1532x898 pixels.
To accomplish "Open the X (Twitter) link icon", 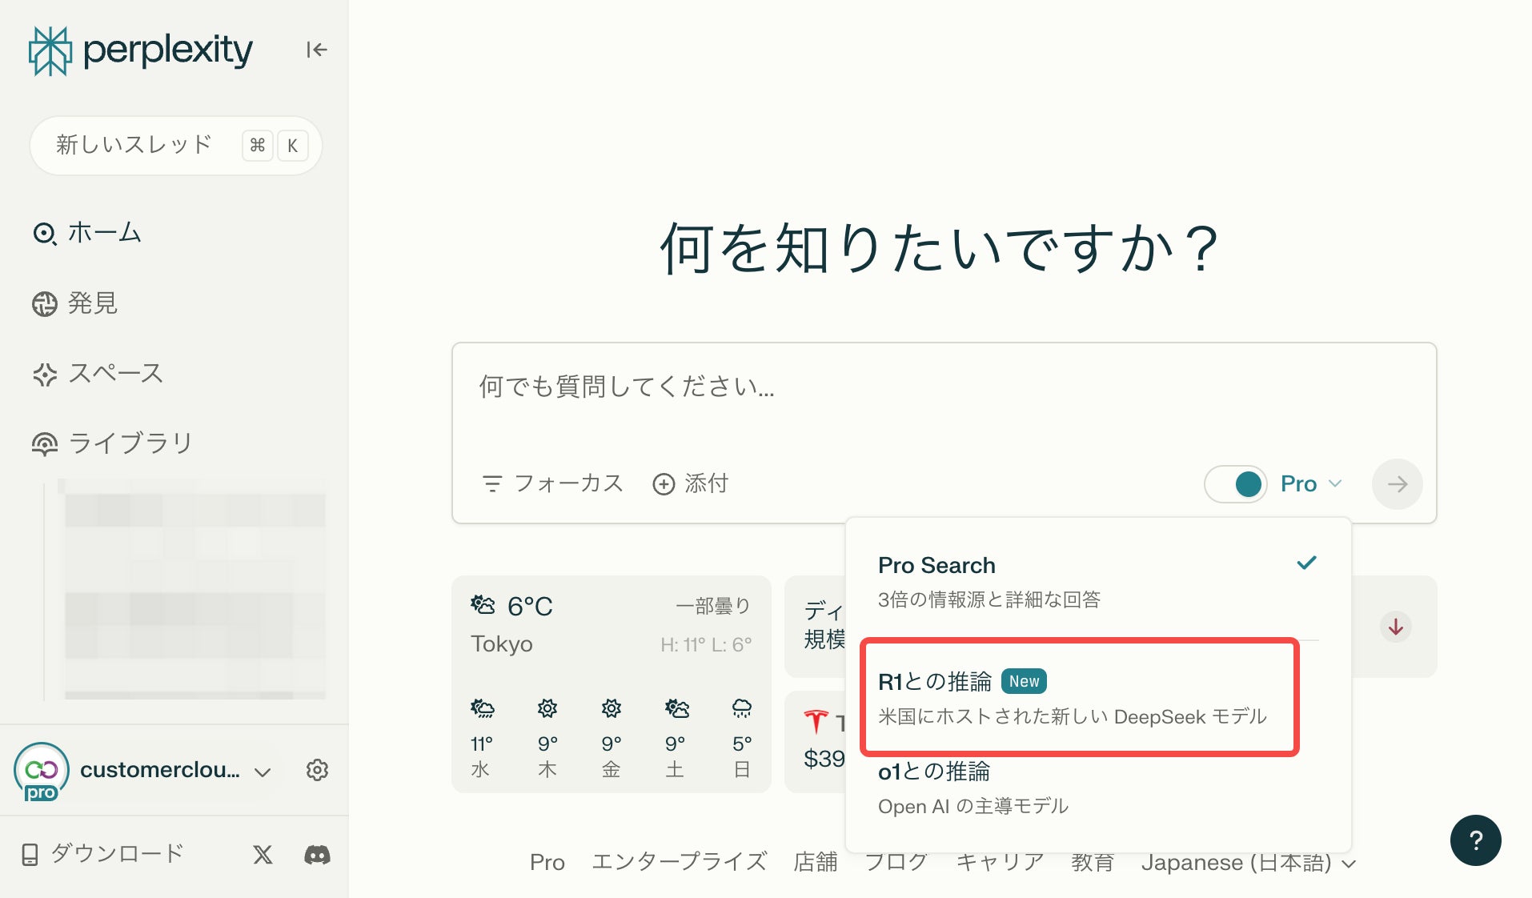I will pos(263,855).
